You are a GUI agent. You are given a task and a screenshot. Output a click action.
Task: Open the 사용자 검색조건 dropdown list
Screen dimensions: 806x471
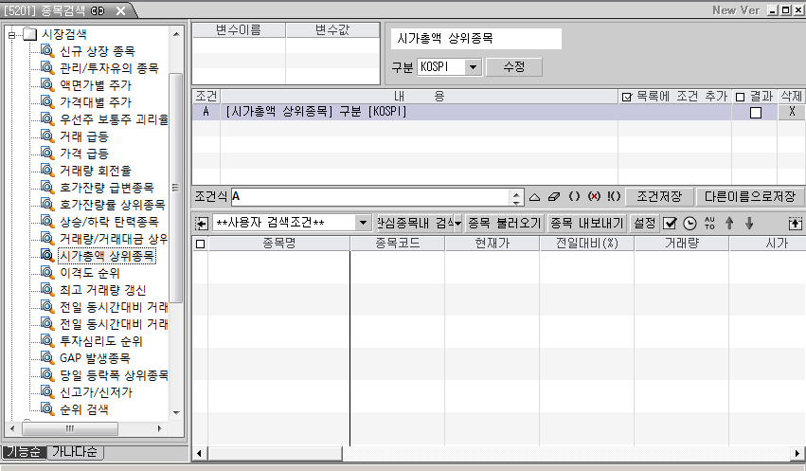coord(364,224)
